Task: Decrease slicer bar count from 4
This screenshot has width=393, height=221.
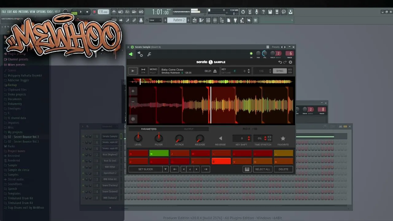Action: 184,169
